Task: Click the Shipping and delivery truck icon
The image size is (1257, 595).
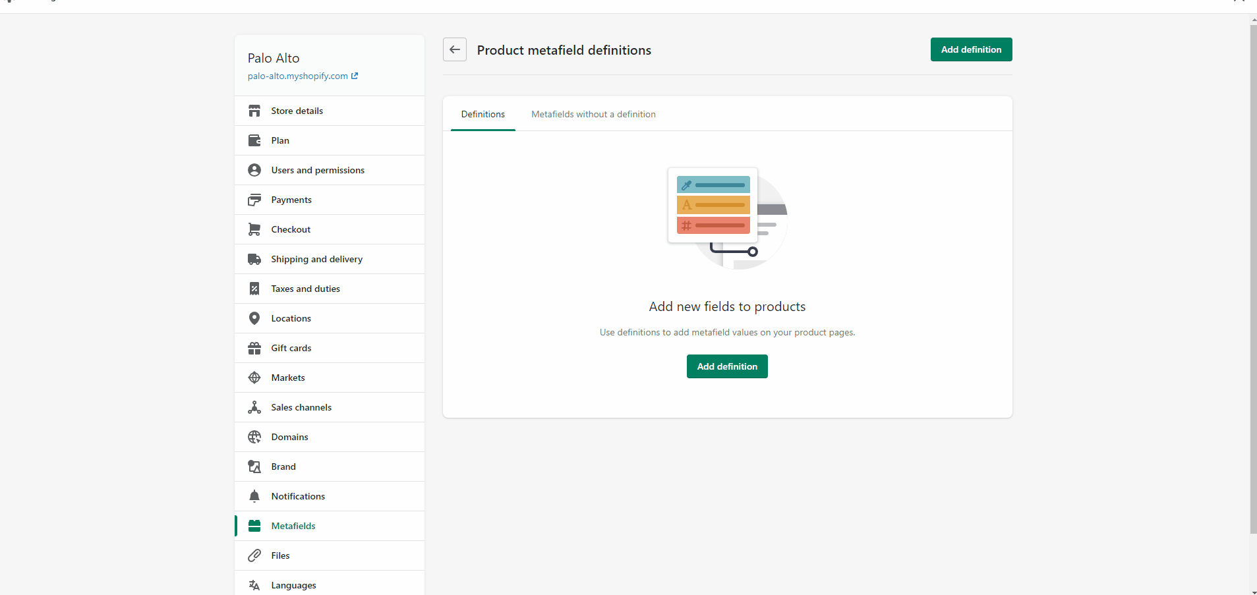Action: coord(254,259)
